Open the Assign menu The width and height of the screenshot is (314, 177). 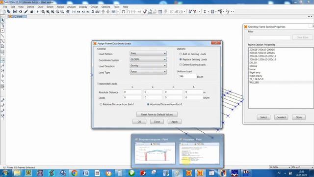click(x=60, y=7)
